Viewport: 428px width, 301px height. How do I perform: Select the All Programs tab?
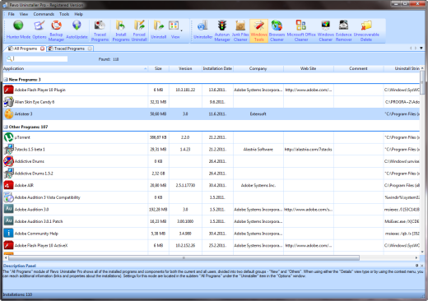[x=26, y=49]
